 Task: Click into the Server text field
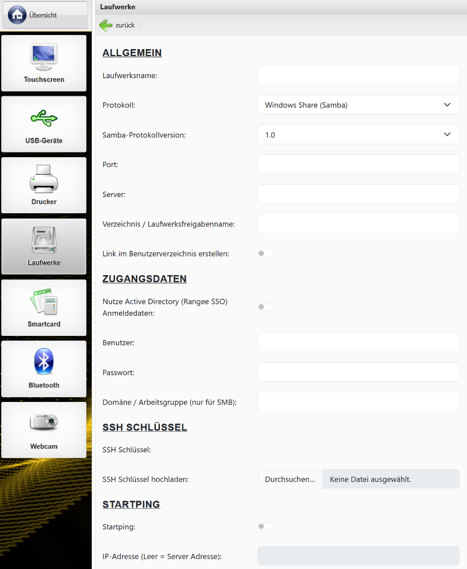point(358,194)
